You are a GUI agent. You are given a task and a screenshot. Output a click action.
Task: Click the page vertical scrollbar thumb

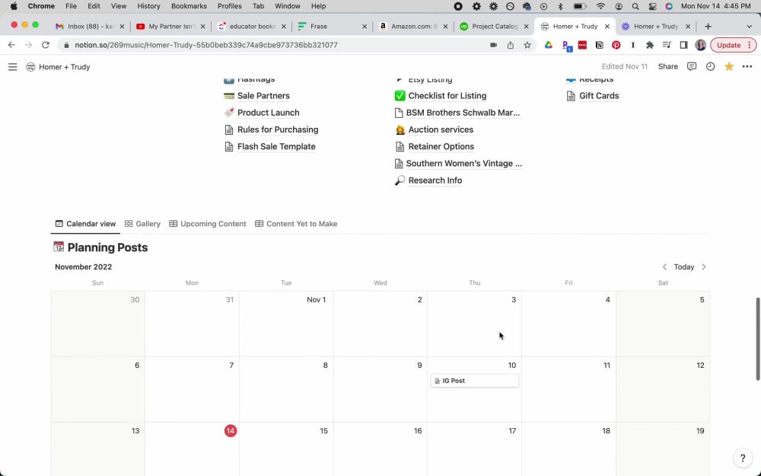pos(758,339)
